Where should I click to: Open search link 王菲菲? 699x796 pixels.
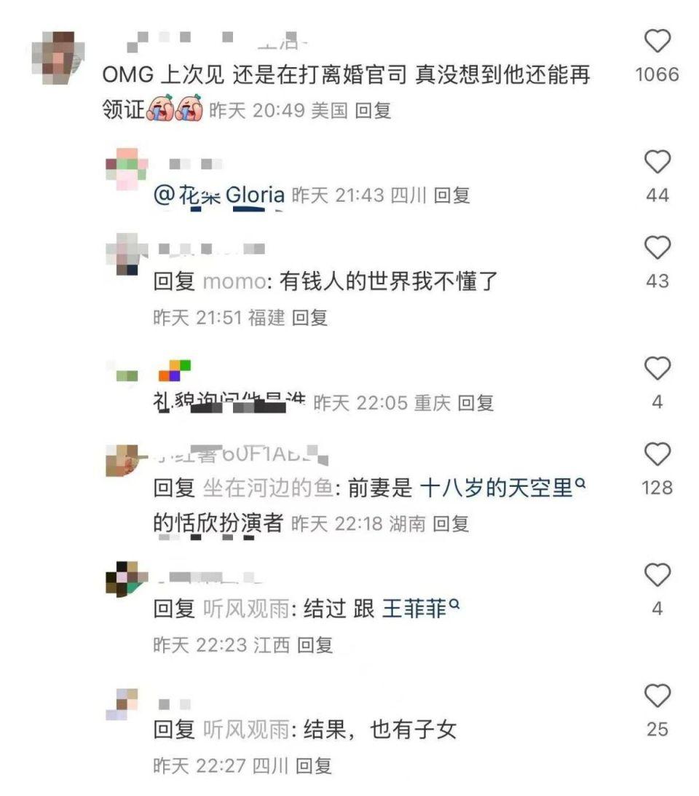click(x=421, y=609)
